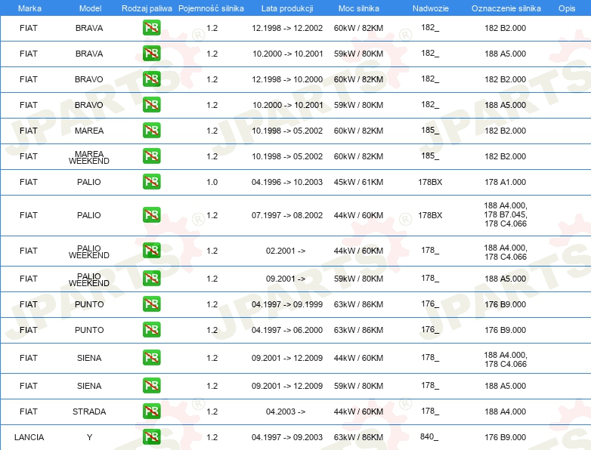The height and width of the screenshot is (450, 591).
Task: Select power 63kW / 86KM in LANCIA row
Action: 358,437
